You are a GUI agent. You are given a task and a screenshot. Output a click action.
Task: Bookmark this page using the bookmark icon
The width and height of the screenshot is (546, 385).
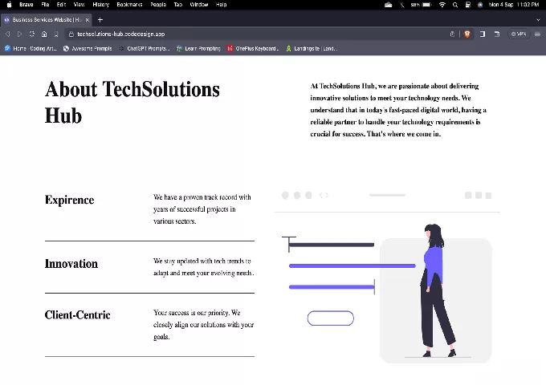[56, 34]
